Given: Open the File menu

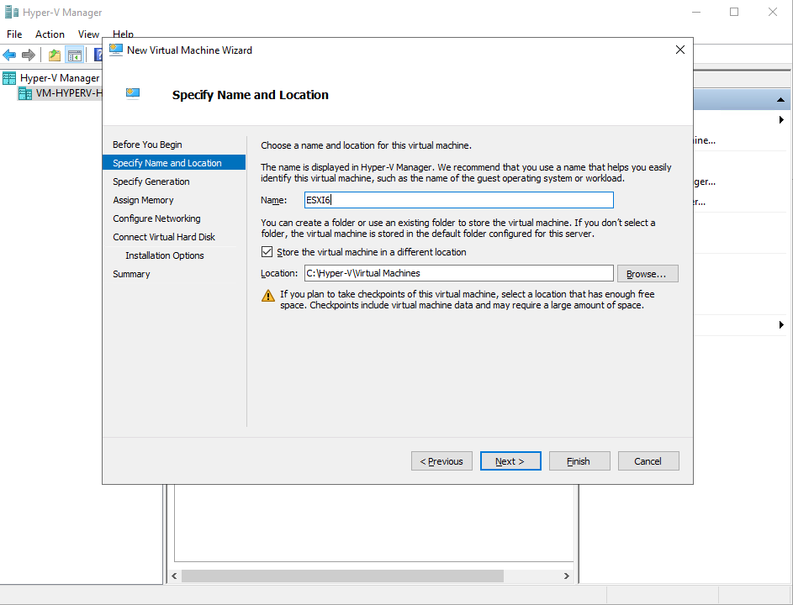Looking at the screenshot, I should (x=14, y=34).
